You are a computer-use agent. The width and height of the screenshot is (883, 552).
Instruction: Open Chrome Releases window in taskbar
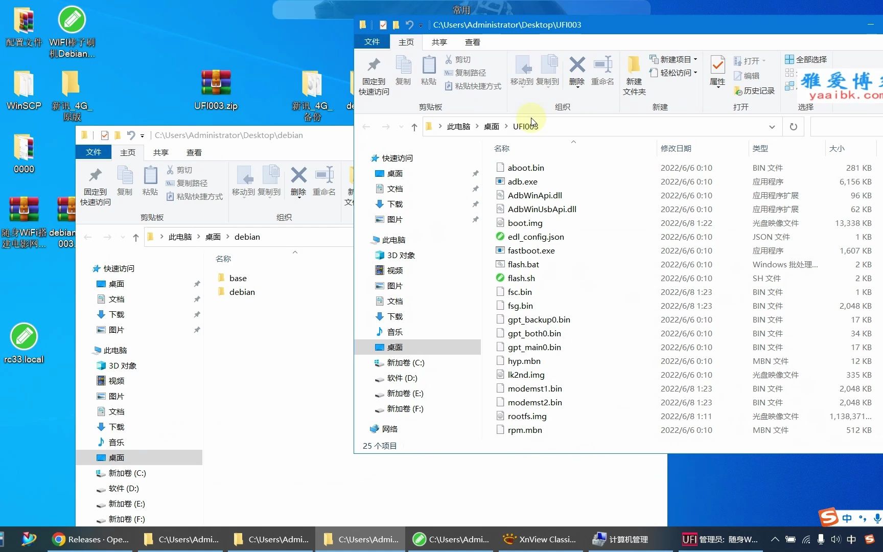[92, 539]
